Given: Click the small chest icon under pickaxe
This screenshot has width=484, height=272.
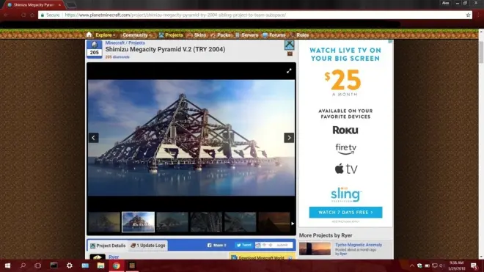Looking at the screenshot, I should [290, 54].
